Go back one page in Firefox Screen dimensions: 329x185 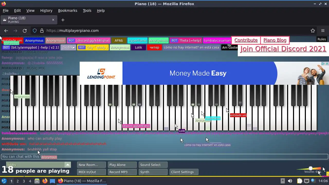(x=6, y=31)
